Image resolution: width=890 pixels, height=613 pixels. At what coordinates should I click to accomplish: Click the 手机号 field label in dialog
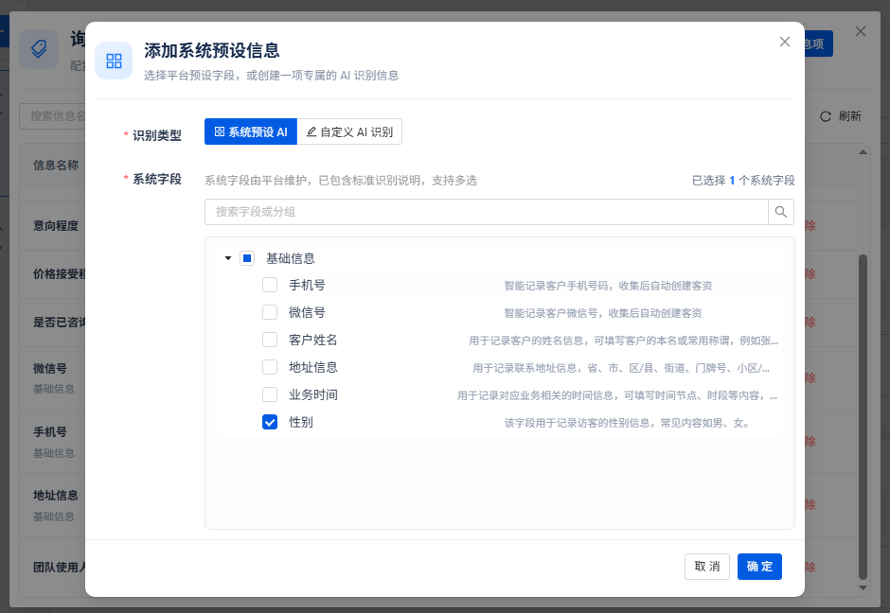tap(307, 286)
